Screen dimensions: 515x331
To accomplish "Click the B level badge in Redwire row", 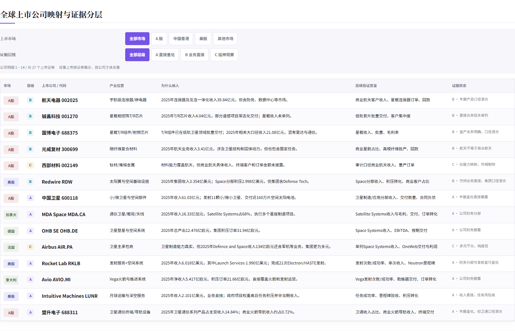I will pyautogui.click(x=30, y=182).
